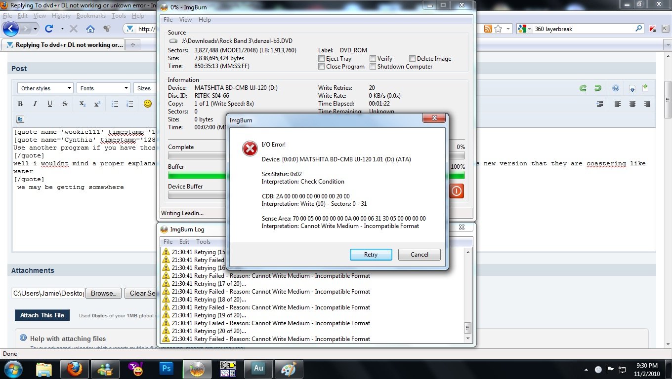
Task: Click Retry in the I/O Error dialog
Action: (371, 255)
